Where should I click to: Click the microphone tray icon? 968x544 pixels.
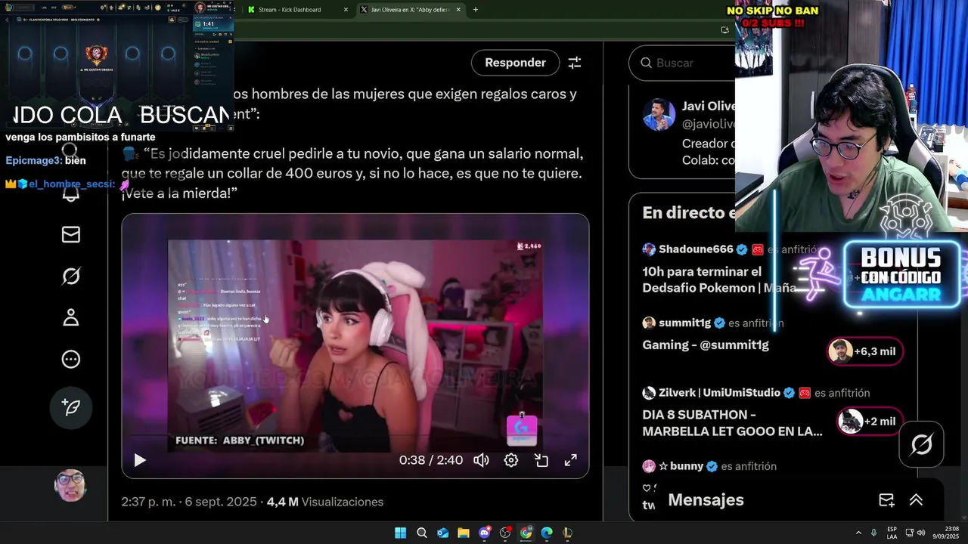click(x=874, y=533)
